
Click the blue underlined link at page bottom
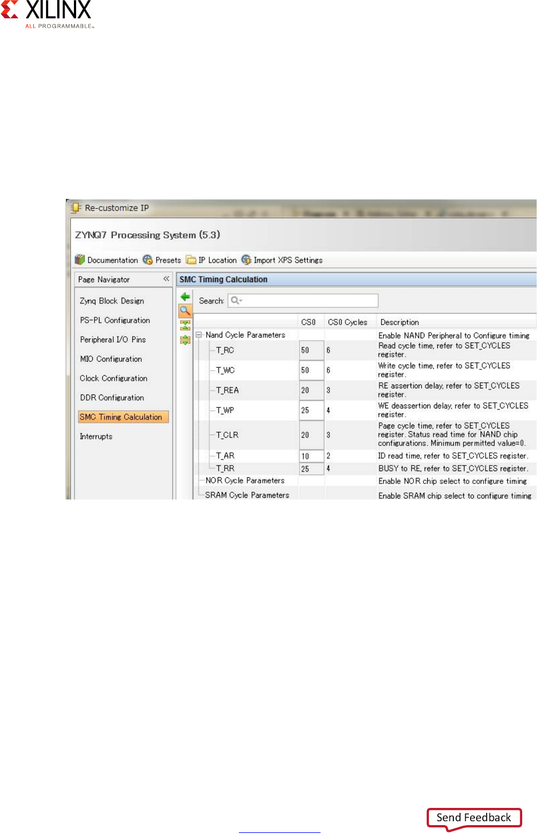[279, 832]
